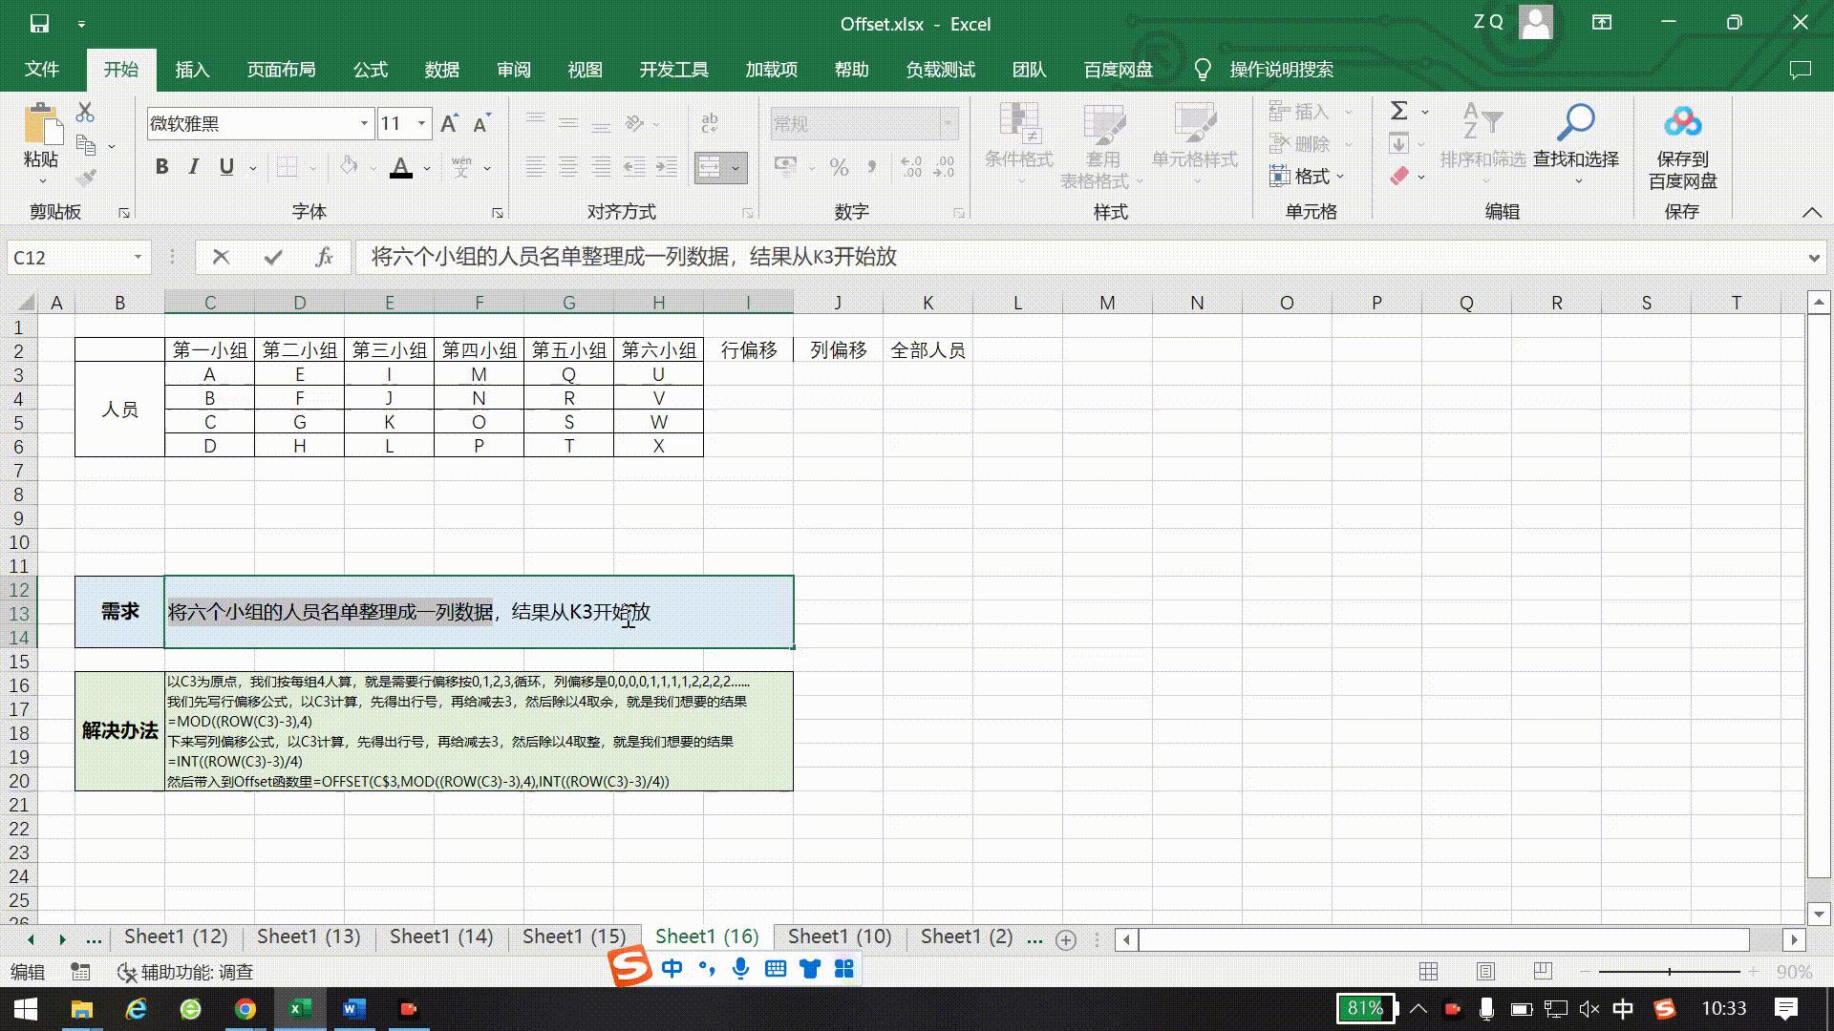Toggle center text alignment

click(x=568, y=168)
